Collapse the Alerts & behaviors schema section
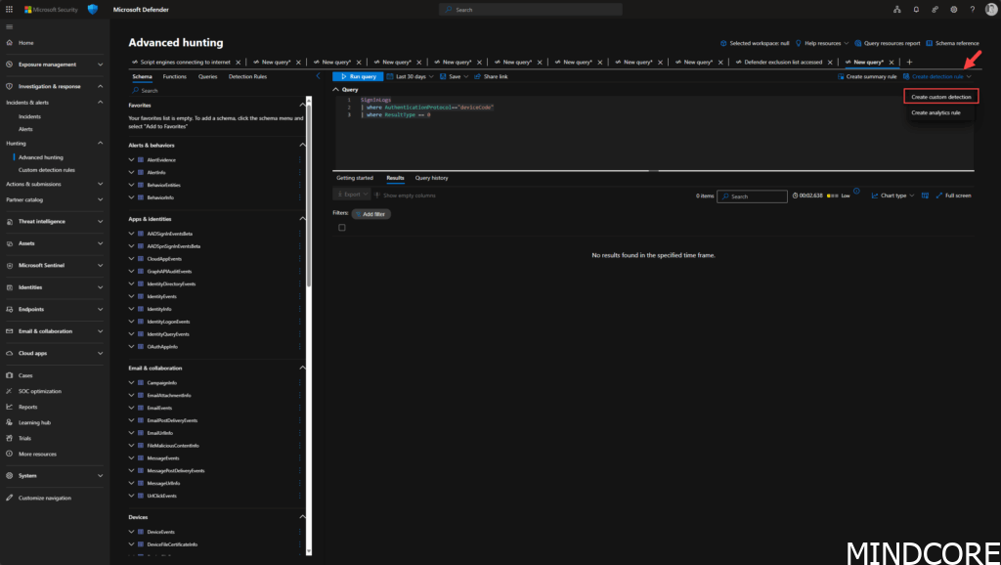The image size is (1001, 565). (x=303, y=145)
